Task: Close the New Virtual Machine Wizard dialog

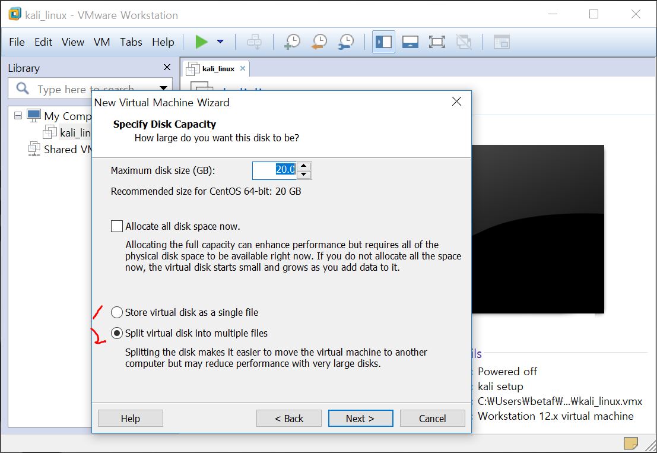Action: tap(457, 102)
